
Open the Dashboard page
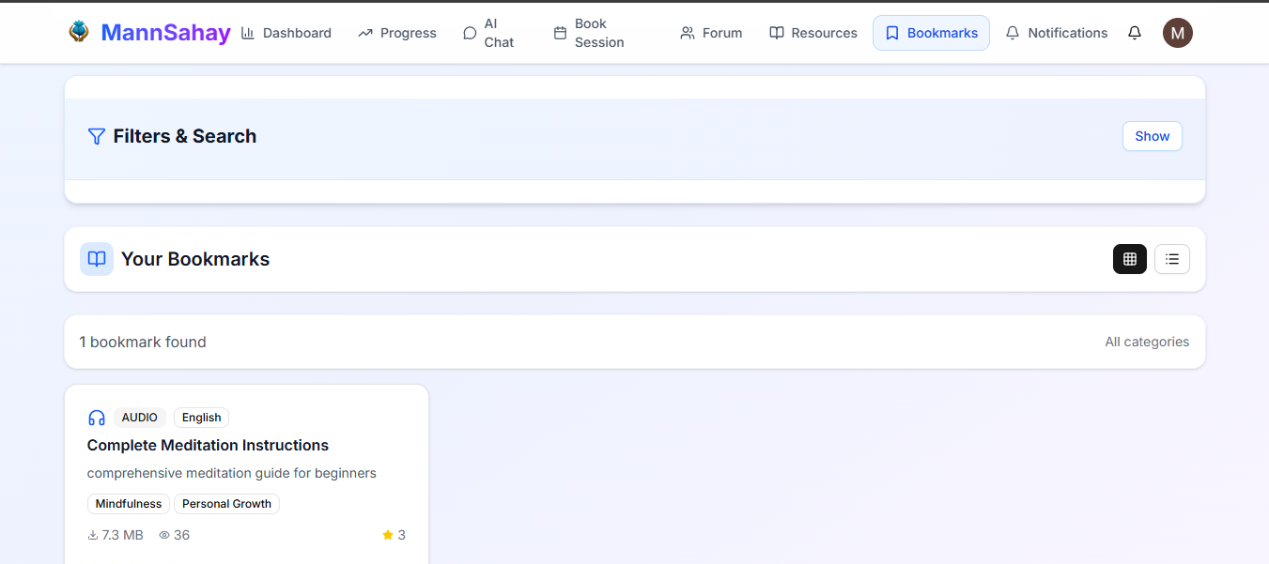(x=286, y=33)
